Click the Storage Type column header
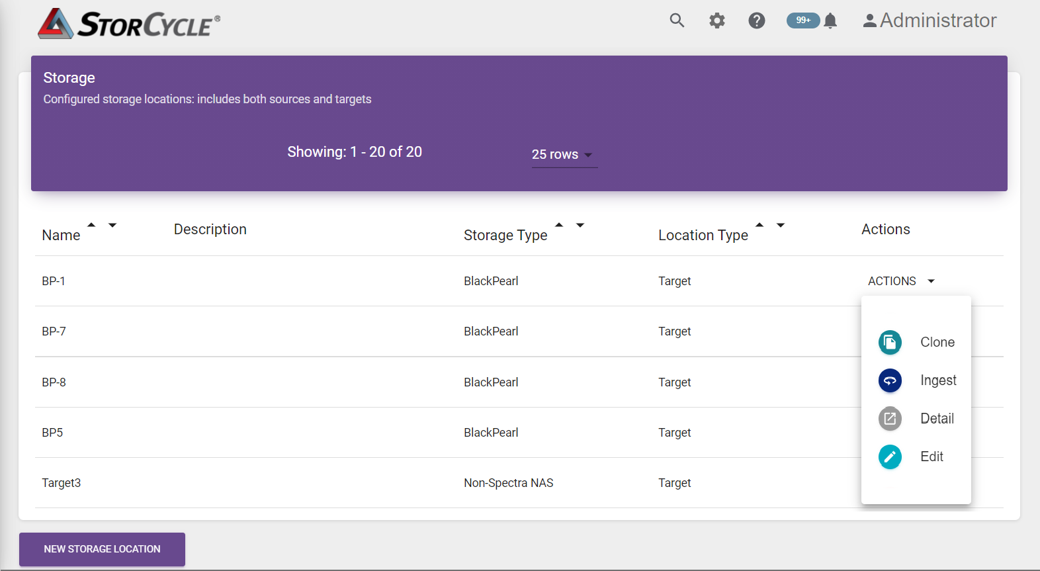 (x=505, y=235)
